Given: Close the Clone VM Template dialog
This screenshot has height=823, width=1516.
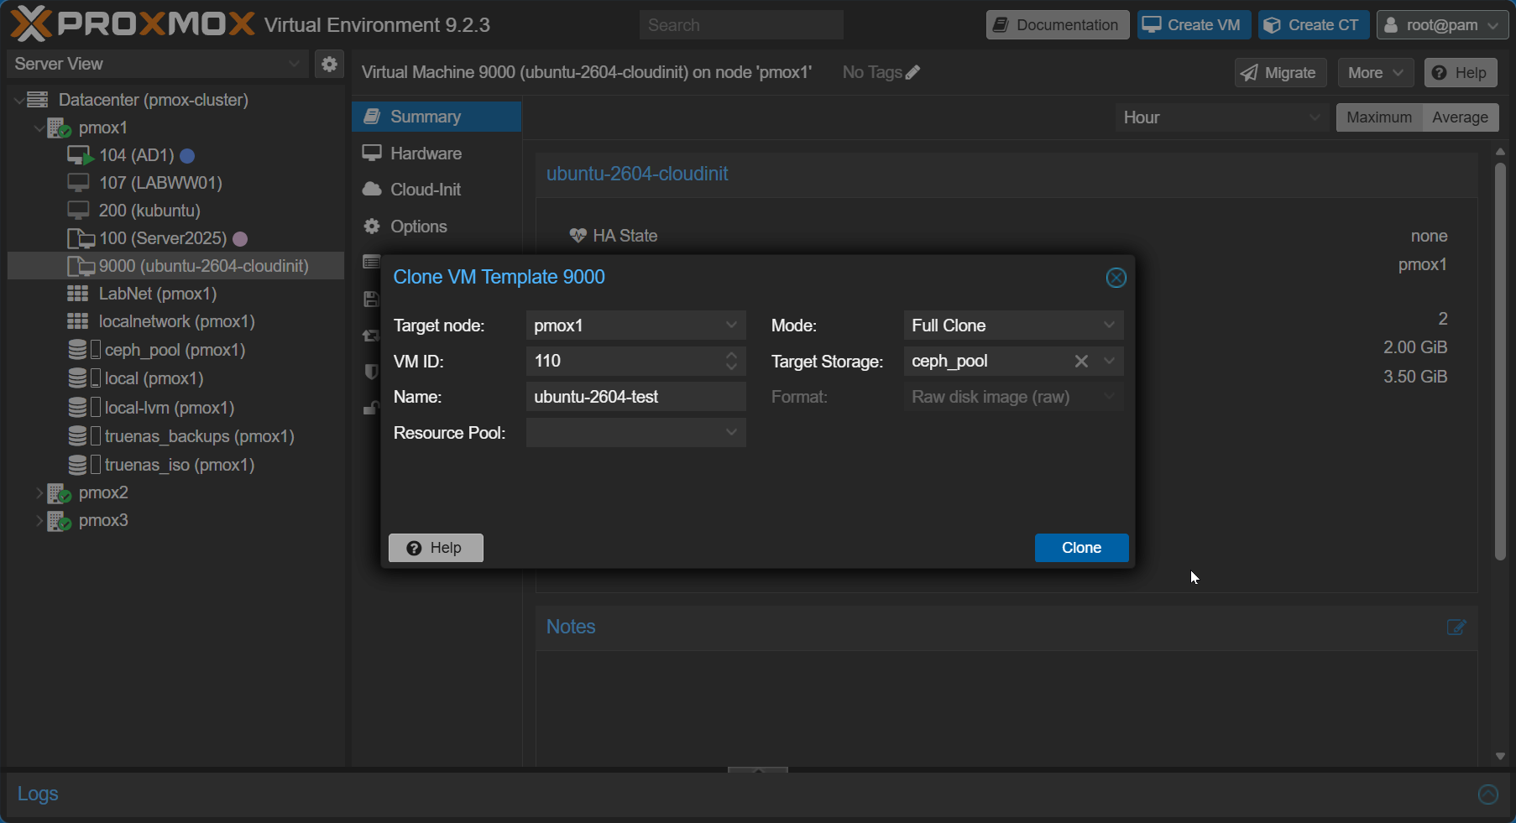Looking at the screenshot, I should coord(1116,278).
